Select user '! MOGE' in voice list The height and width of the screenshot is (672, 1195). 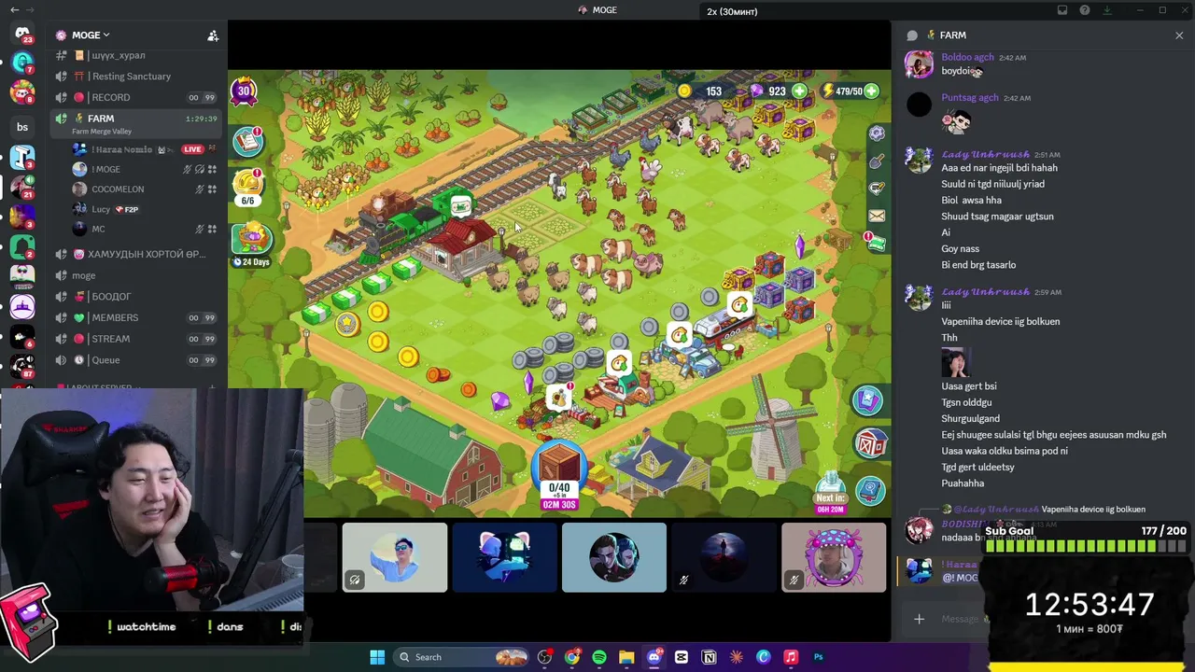coord(146,170)
